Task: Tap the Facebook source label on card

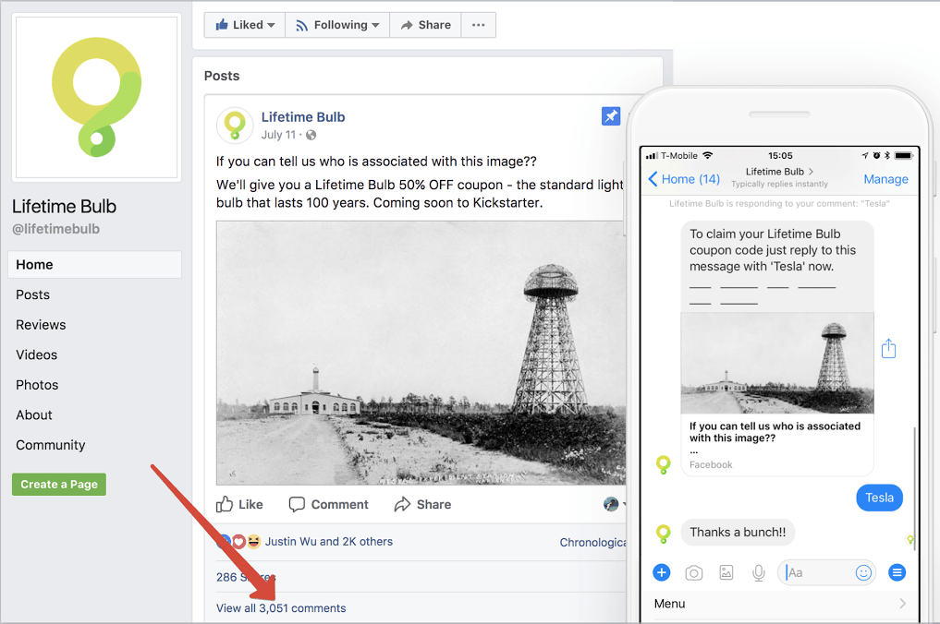Action: tap(711, 464)
